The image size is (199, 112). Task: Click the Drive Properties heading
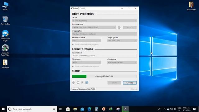click(83, 14)
